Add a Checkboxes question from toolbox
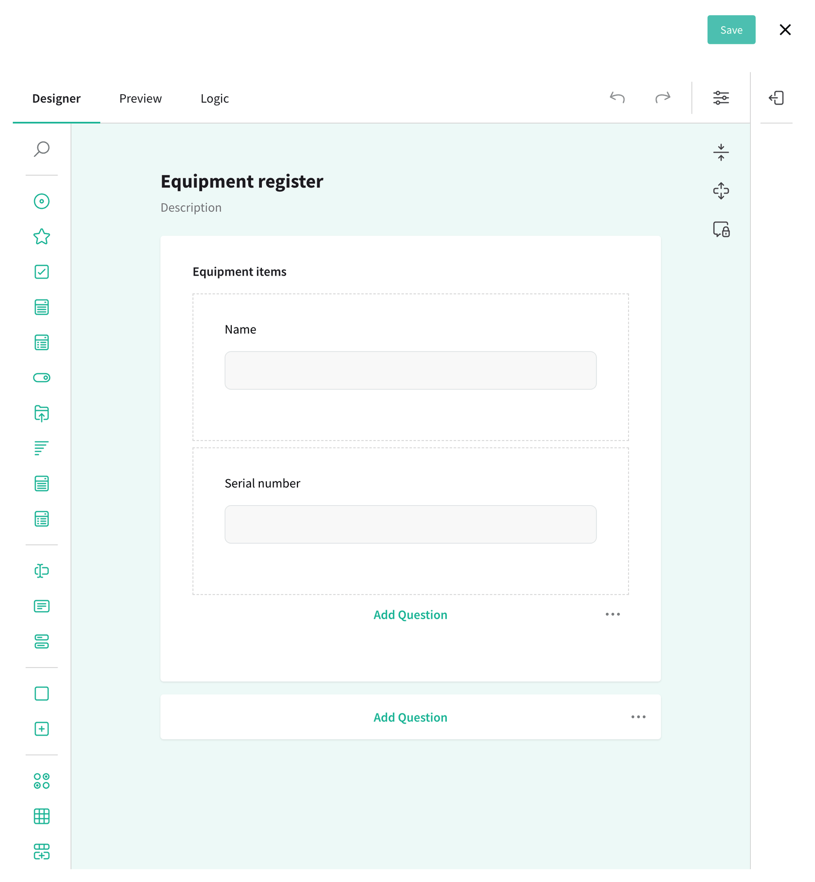This screenshot has height=882, width=815. click(42, 272)
